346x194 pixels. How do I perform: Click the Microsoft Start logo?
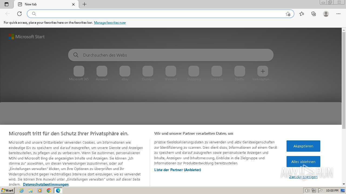[26, 37]
